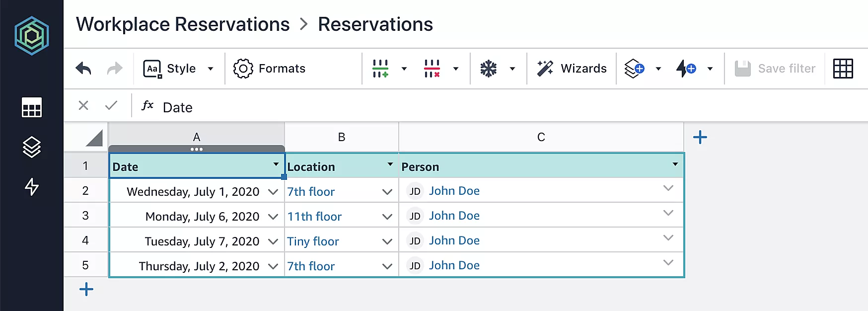Expand the Date column filter arrow
868x311 pixels.
276,164
